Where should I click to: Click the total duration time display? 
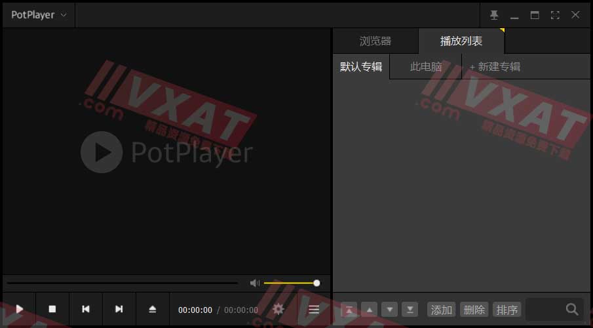click(241, 310)
